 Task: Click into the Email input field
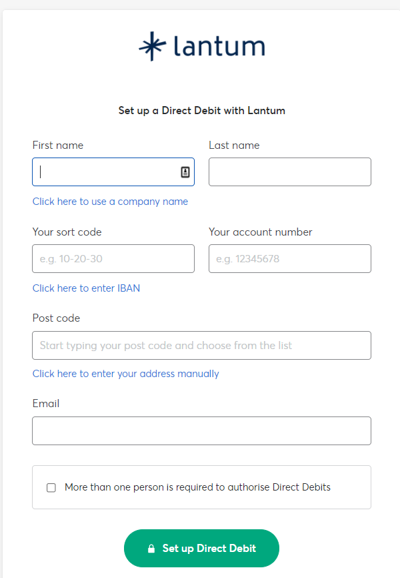pos(201,431)
